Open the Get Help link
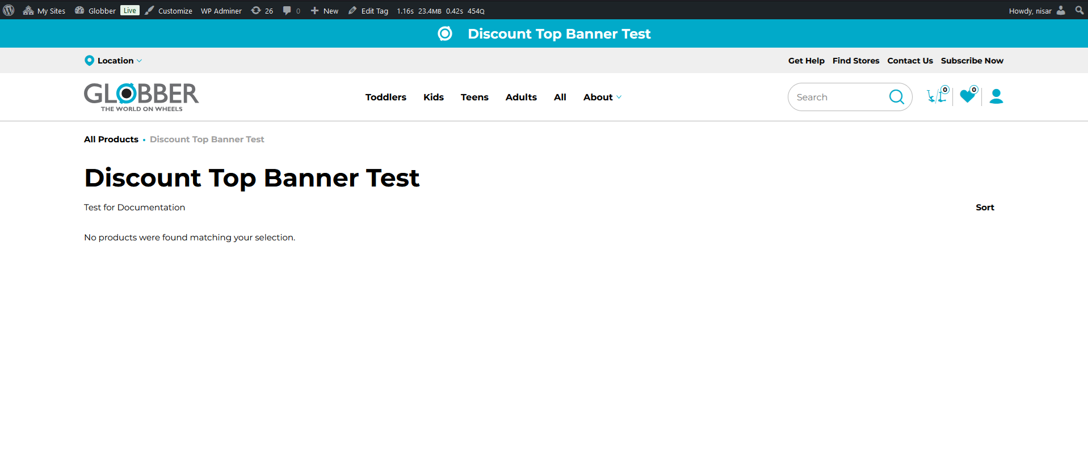 coord(806,61)
